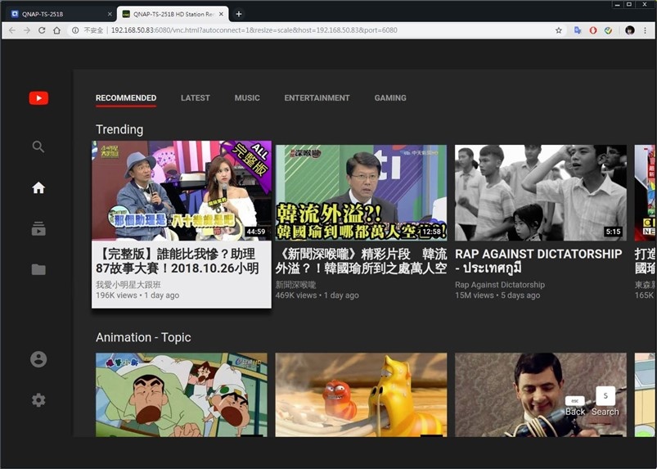This screenshot has width=657, height=469.
Task: Open the GAMING tab
Action: [x=390, y=98]
